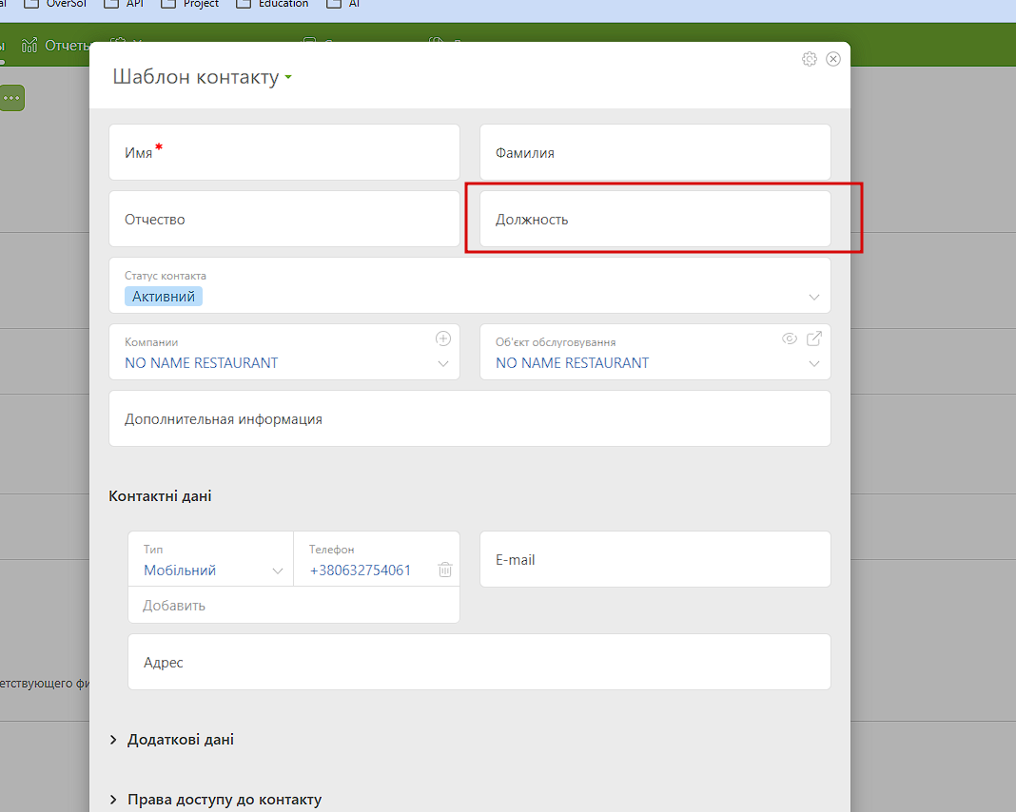Expand the Права доступу до контакту section

pos(216,800)
